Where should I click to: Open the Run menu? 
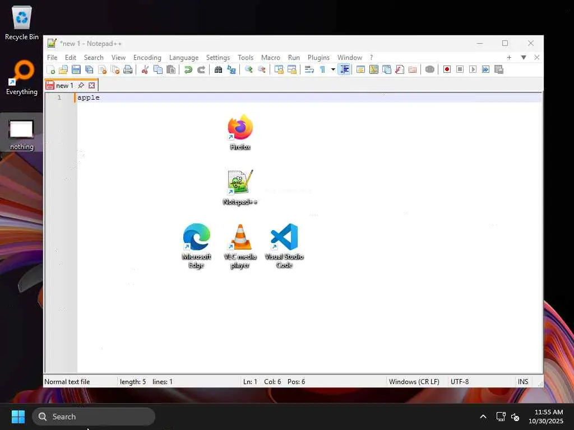[294, 58]
